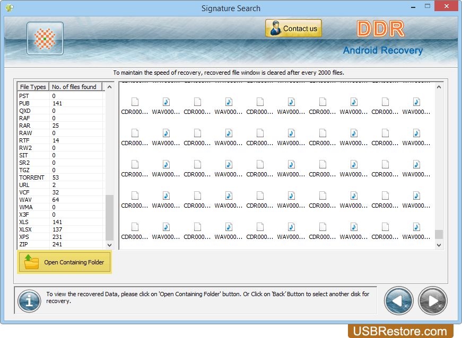Minimize the Signature Search window
The height and width of the screenshot is (338, 462).
pos(413,6)
